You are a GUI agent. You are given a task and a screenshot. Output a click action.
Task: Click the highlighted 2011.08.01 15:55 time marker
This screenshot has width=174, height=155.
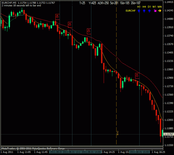tap(139, 152)
